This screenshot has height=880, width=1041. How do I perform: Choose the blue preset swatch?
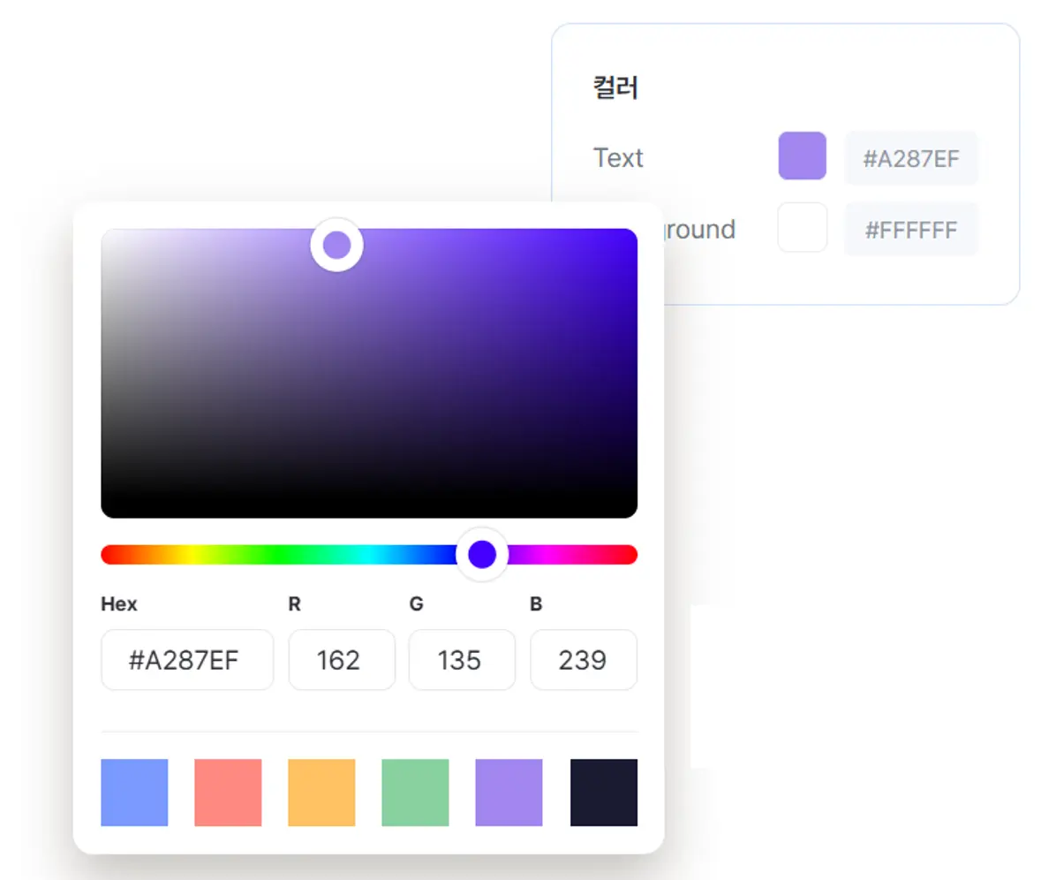pos(134,793)
